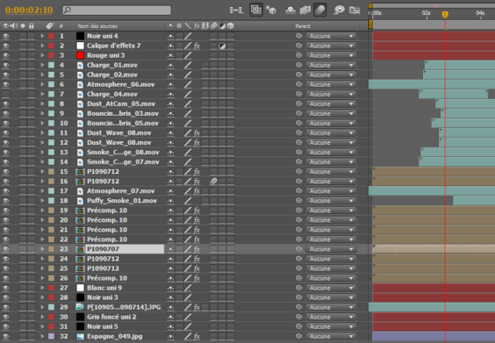
Task: Select the Dust_Wave_08.mov layer 12 name
Action: tap(119, 142)
